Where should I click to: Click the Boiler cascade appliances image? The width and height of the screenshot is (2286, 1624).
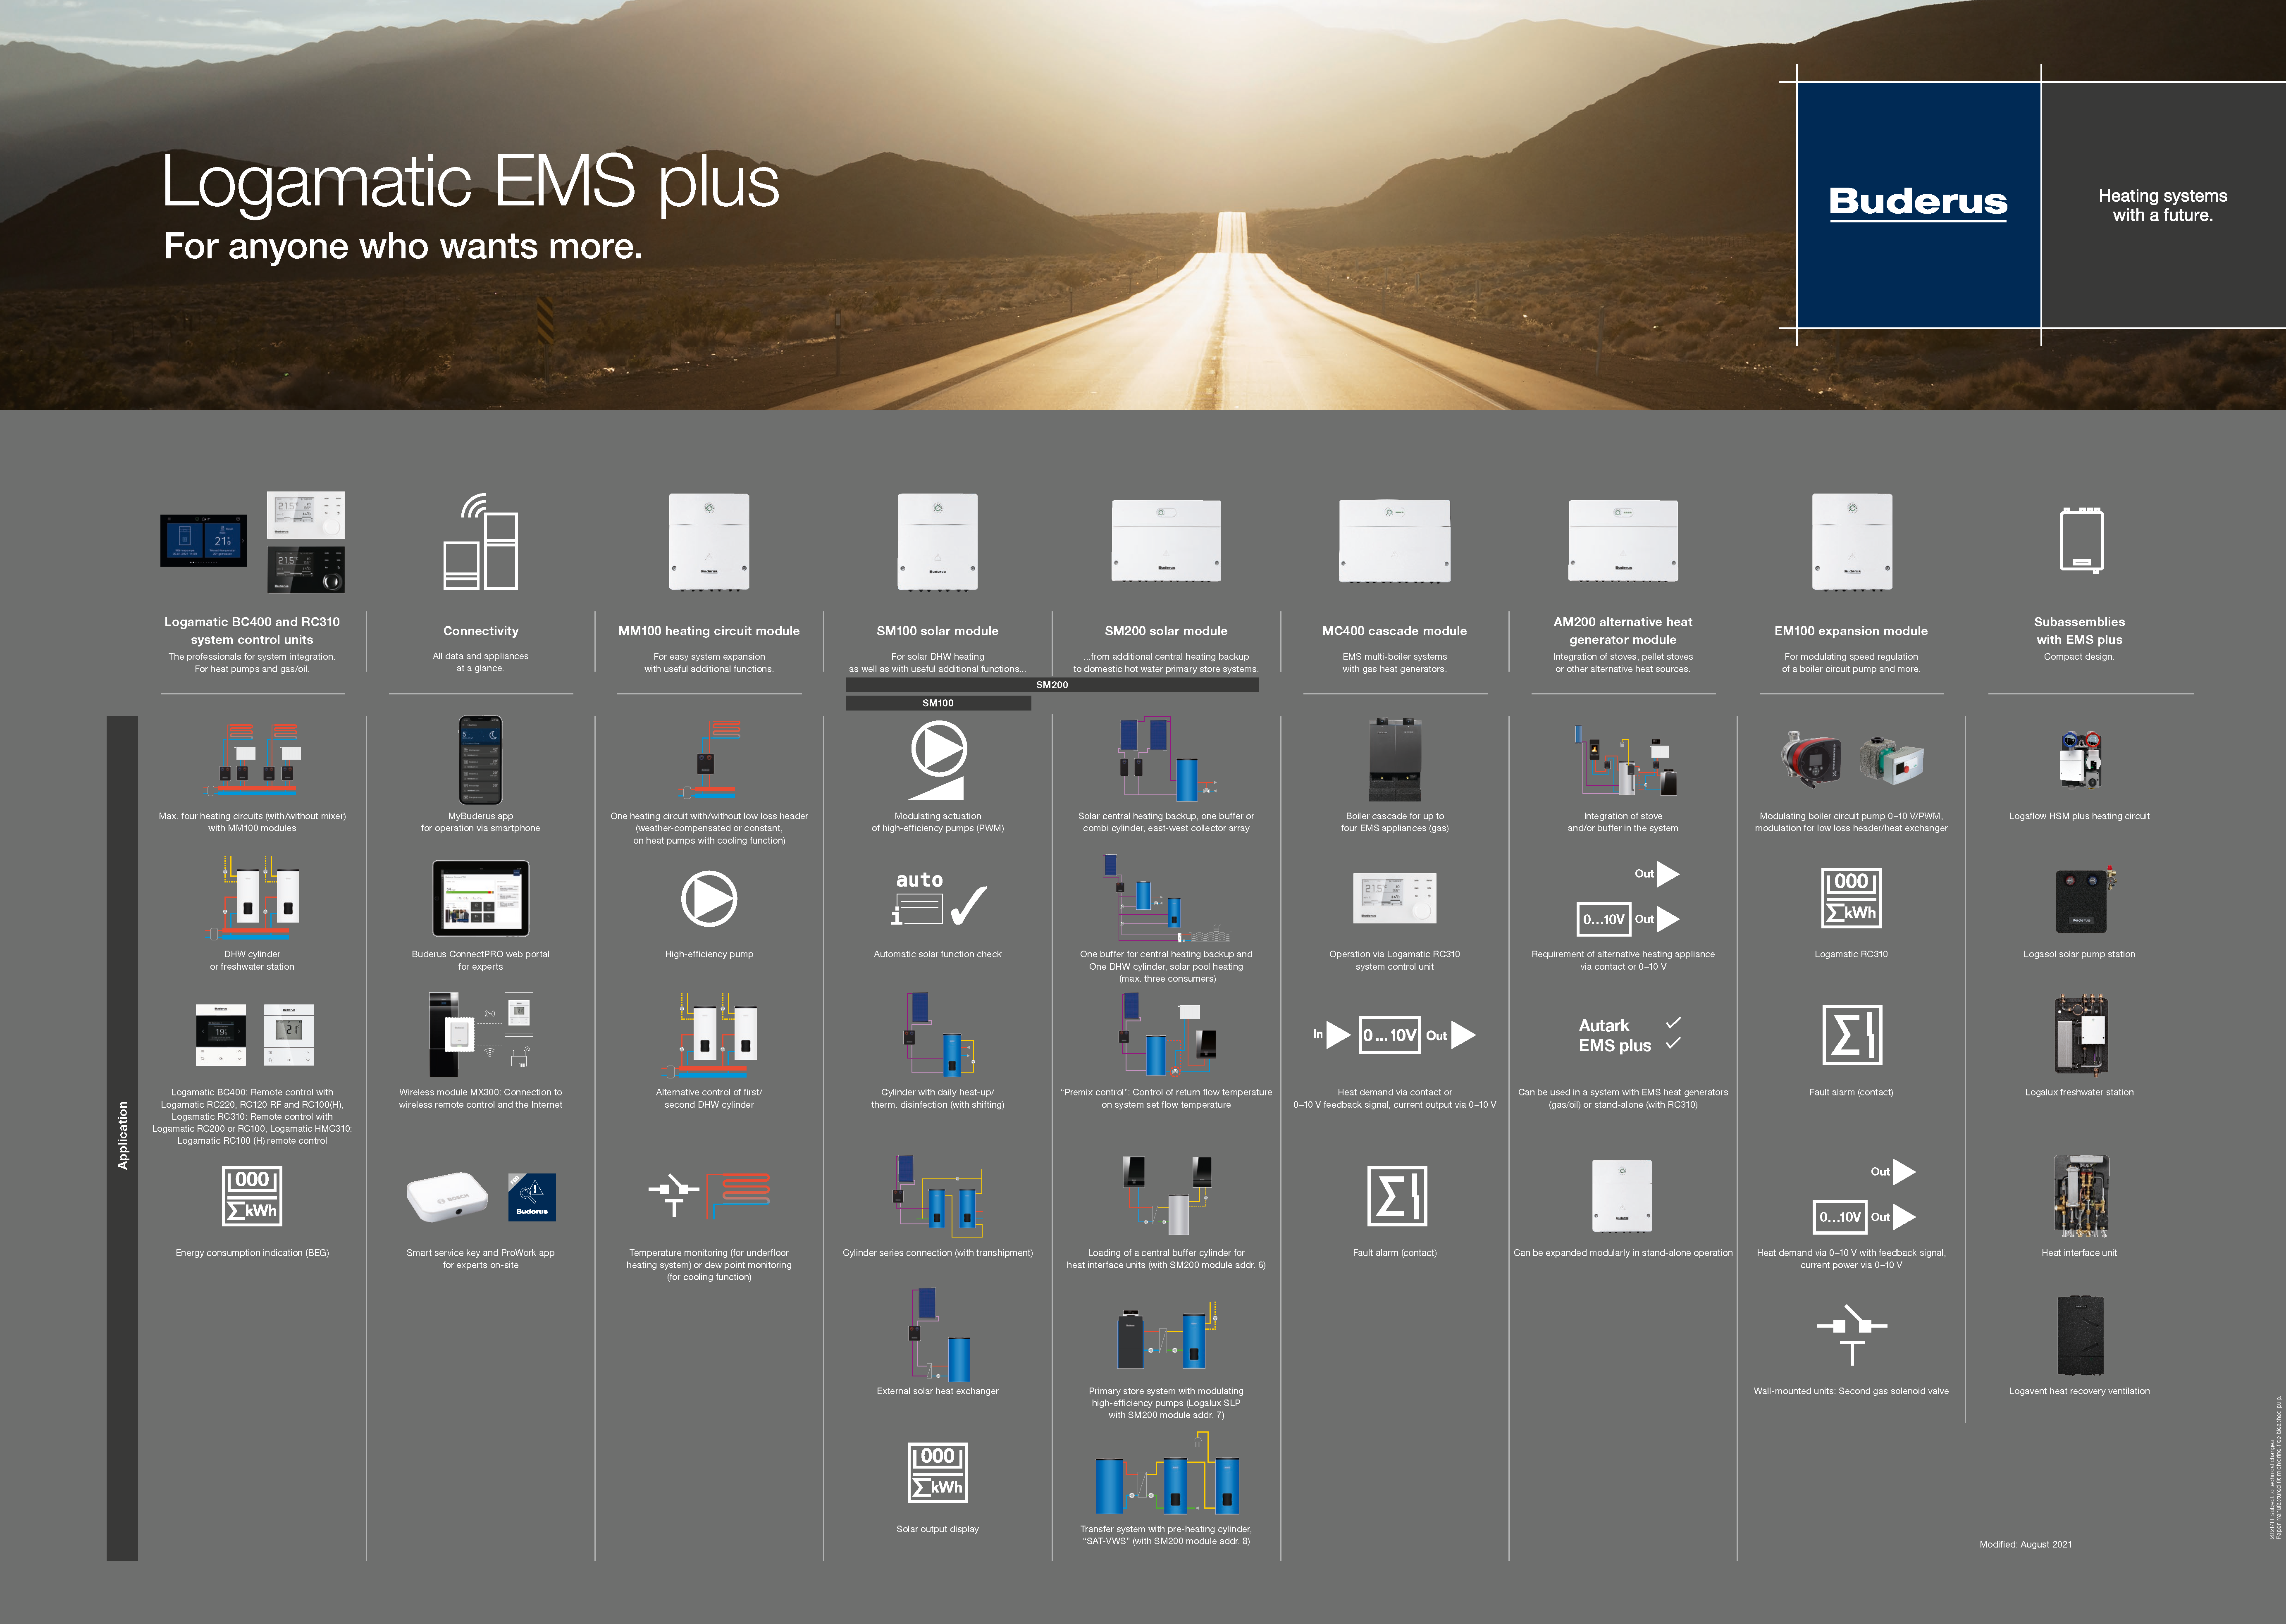point(1395,760)
